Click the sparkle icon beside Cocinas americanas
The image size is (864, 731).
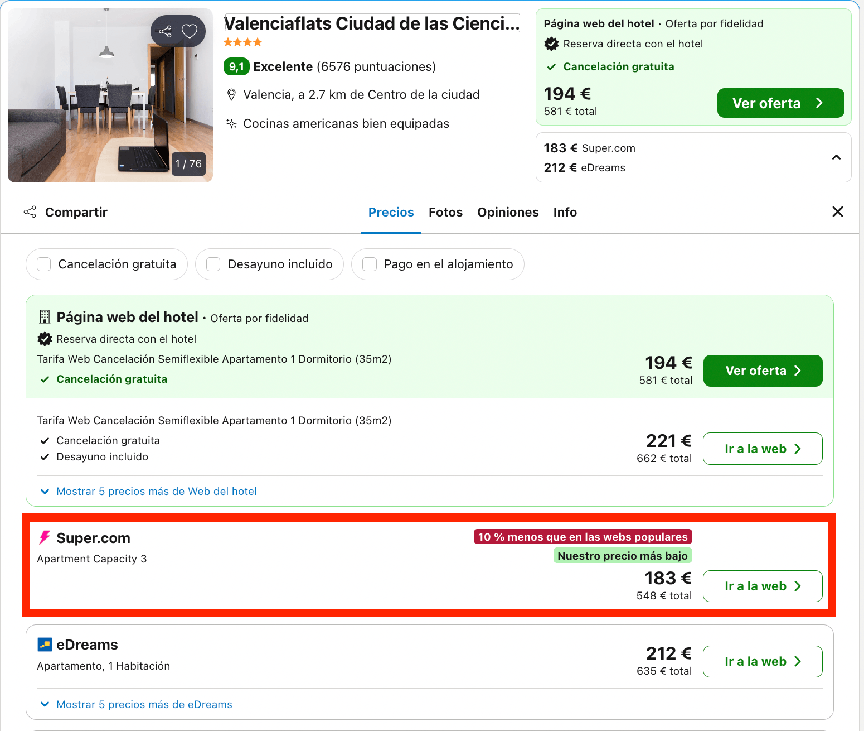[231, 123]
